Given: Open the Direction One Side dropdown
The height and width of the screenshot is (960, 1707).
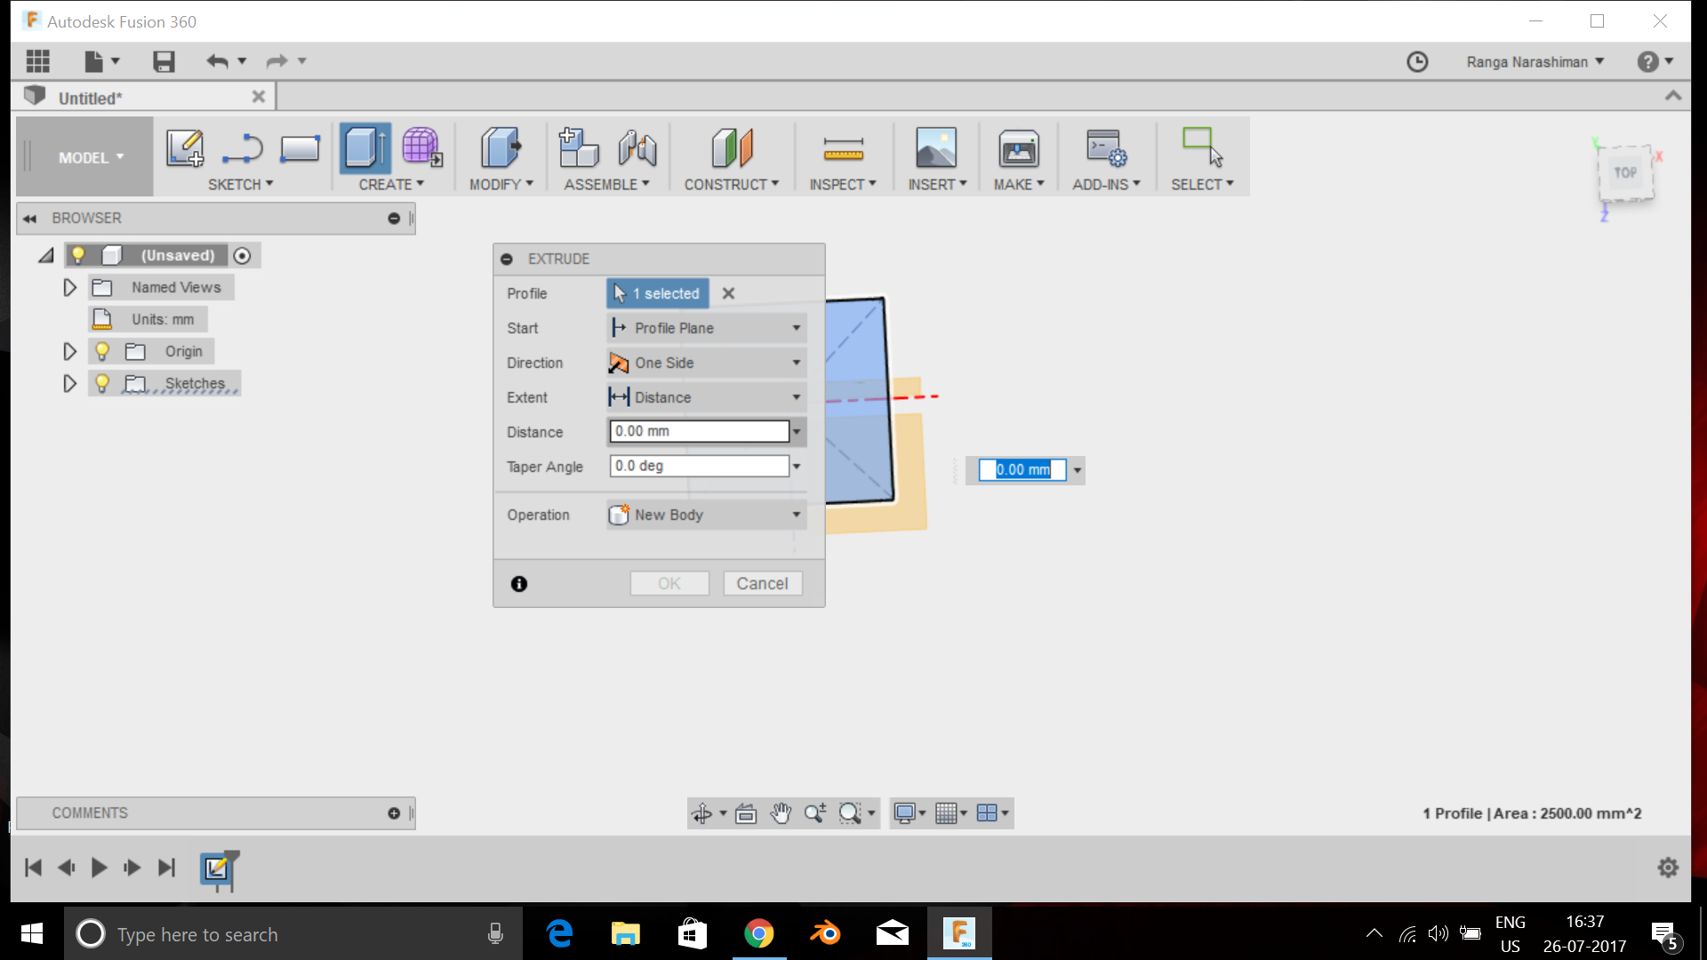Looking at the screenshot, I should [x=707, y=363].
